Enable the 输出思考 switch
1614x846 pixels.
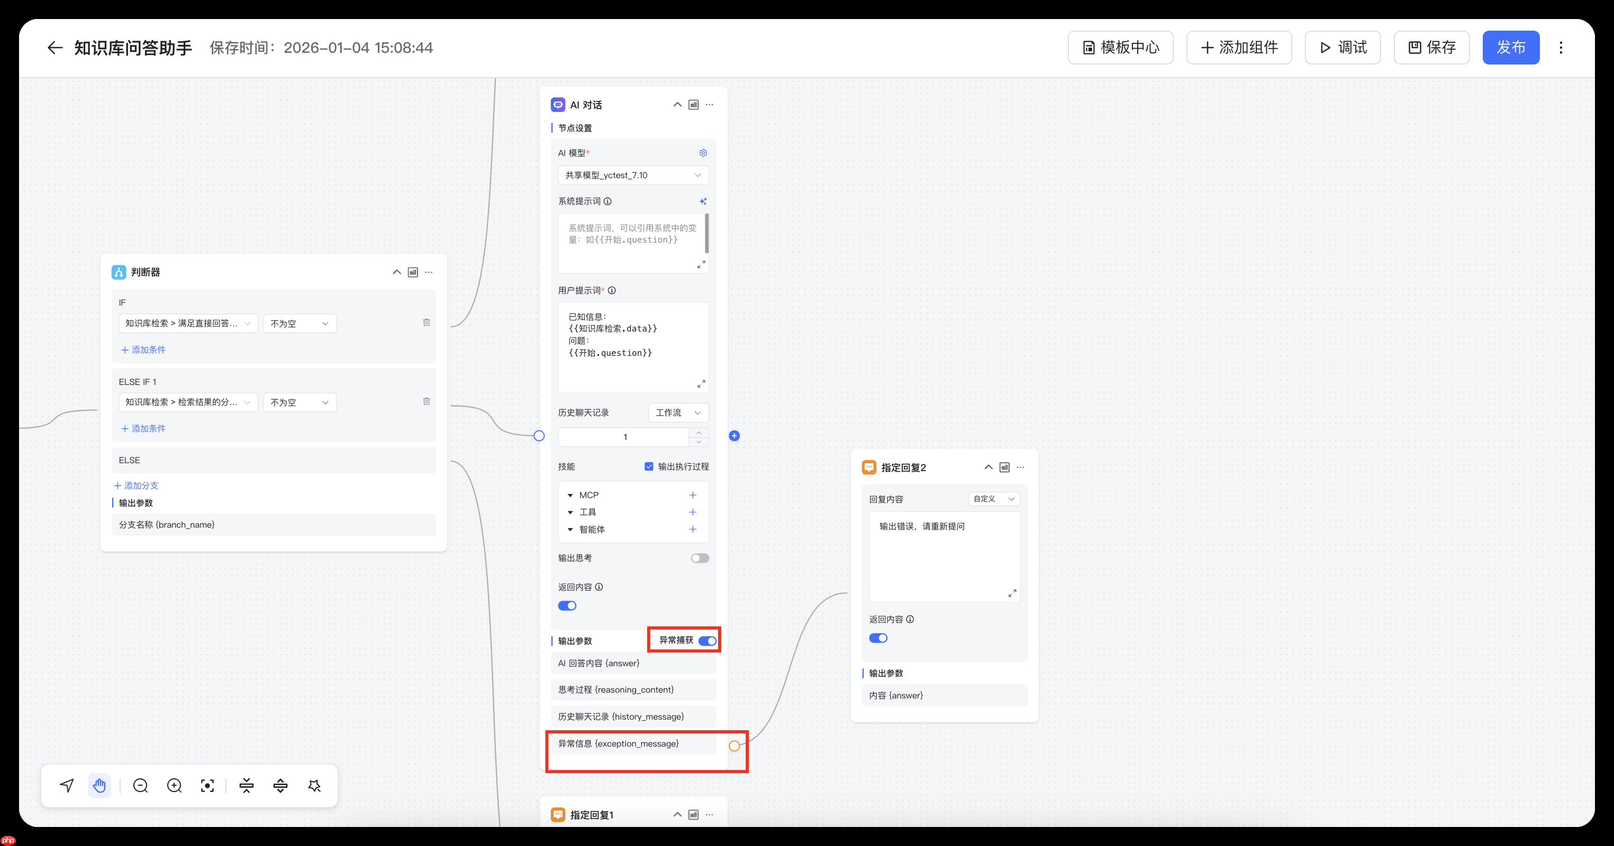[x=700, y=558]
